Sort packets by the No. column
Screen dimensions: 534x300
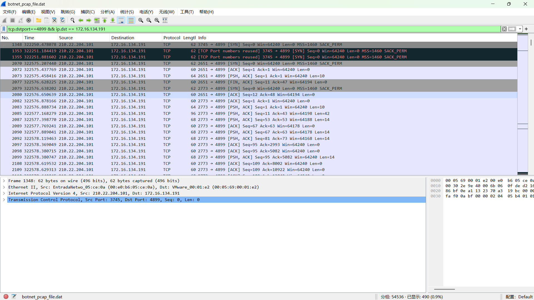coord(11,38)
